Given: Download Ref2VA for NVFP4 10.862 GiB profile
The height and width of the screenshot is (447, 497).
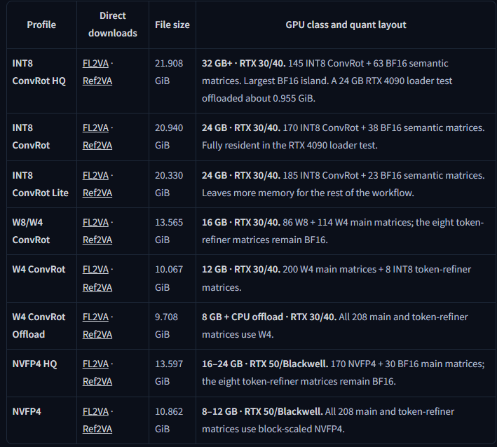Looking at the screenshot, I should [x=97, y=429].
